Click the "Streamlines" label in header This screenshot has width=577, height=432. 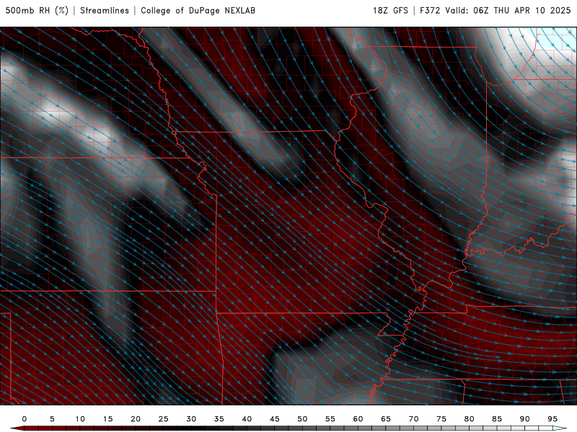tap(105, 10)
